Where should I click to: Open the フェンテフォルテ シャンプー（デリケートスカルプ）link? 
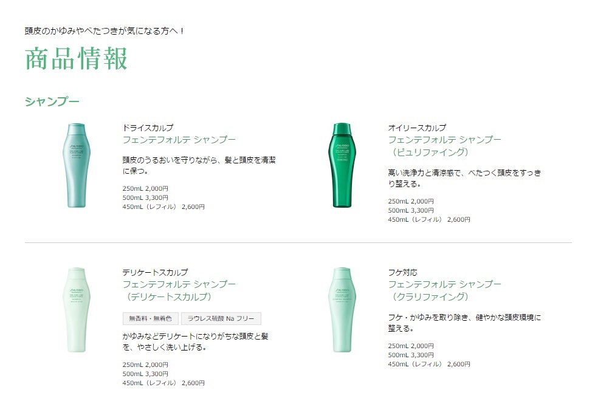point(179,290)
